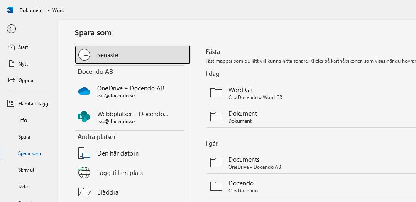The height and width of the screenshot is (202, 416).
Task: Click Lägg till en plats
Action: click(x=120, y=173)
